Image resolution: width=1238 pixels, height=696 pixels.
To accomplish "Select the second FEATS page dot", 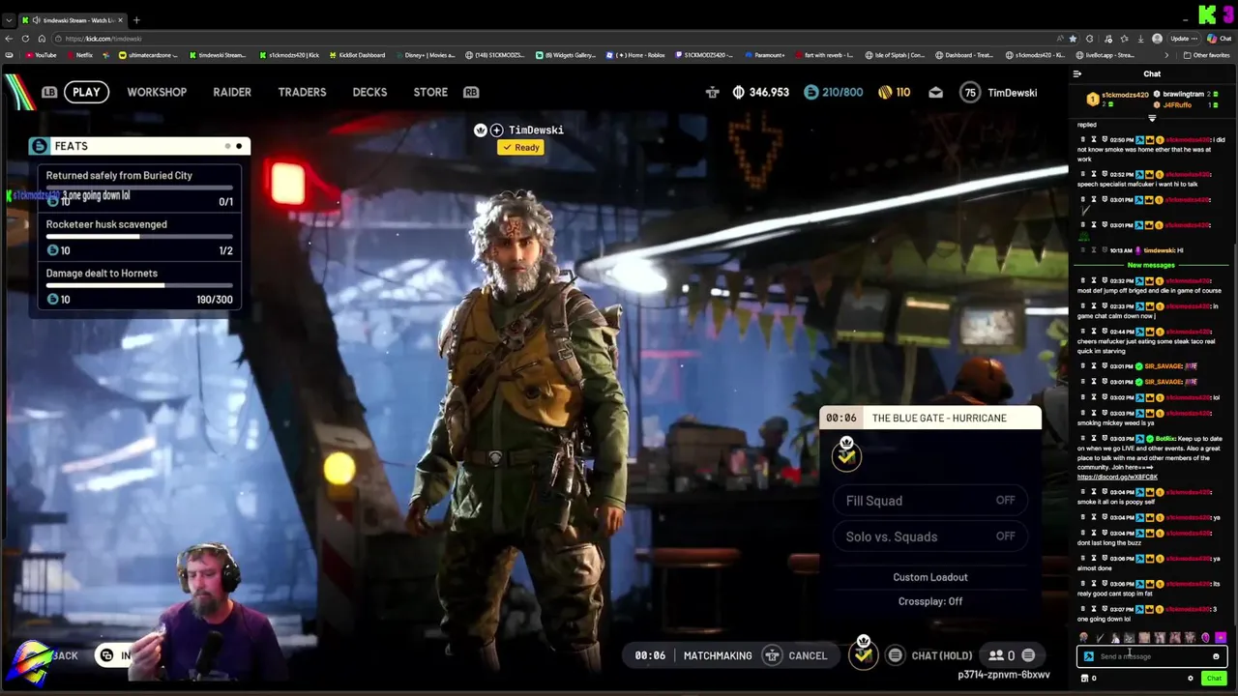I will 239,146.
